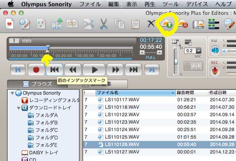Skip to the next index mark
The width and height of the screenshot is (236, 161).
click(x=133, y=70)
